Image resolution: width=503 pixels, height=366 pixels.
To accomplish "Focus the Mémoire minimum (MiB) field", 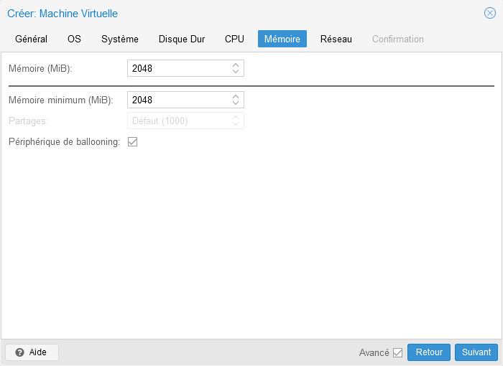I will click(178, 100).
